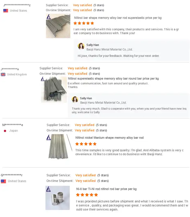Open 'Nitinol superelastic shape memory alloy bar round bar' link

click(x=113, y=79)
